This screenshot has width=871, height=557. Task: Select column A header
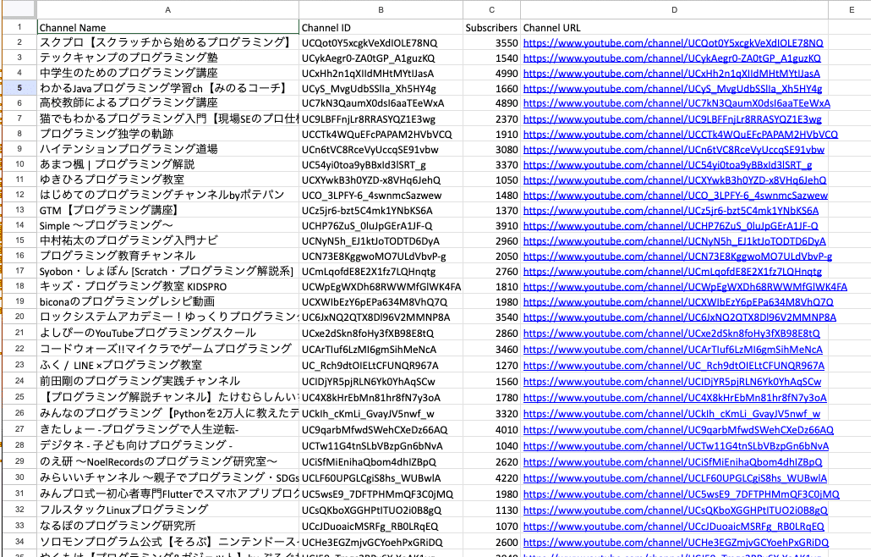coord(167,9)
